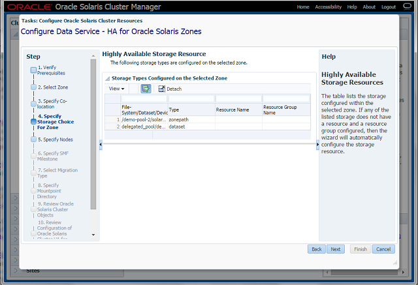Click the step 3 Specify Co-location marker
Viewport: 418px width, 285px height.
33,104
